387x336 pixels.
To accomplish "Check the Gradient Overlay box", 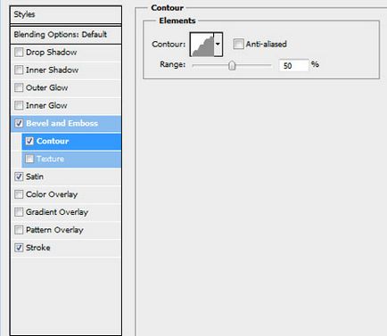I will tap(19, 212).
